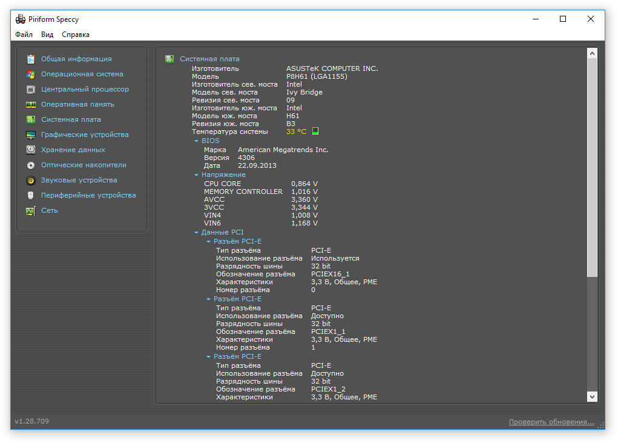
Task: Click the motherboard icon beside Системная плата heading
Action: coord(169,59)
